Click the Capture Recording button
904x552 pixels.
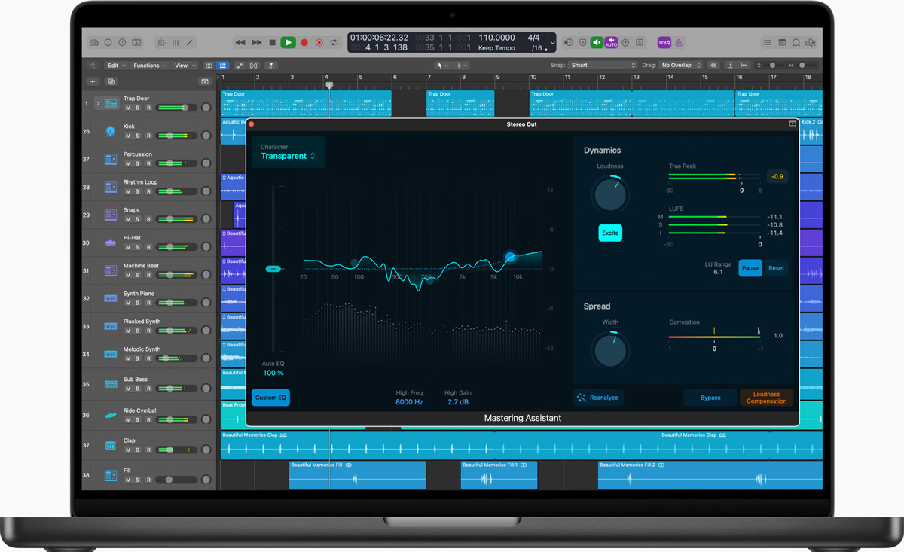tap(319, 43)
